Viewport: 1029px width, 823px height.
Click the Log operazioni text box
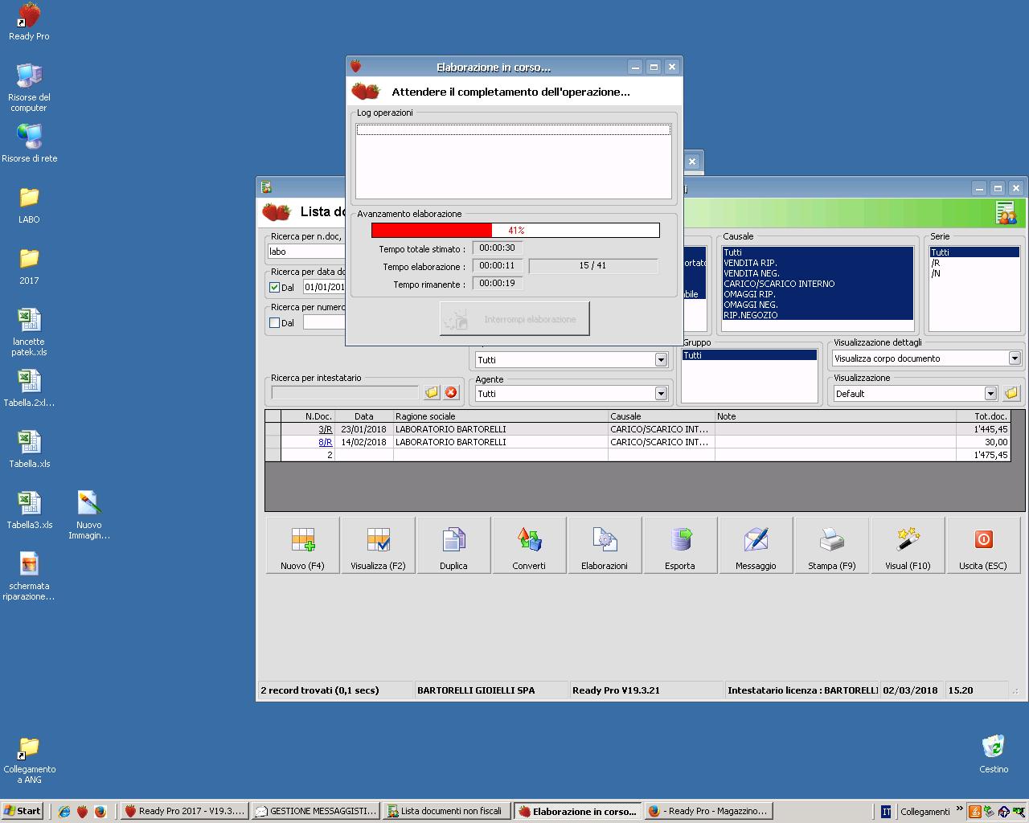coord(514,161)
